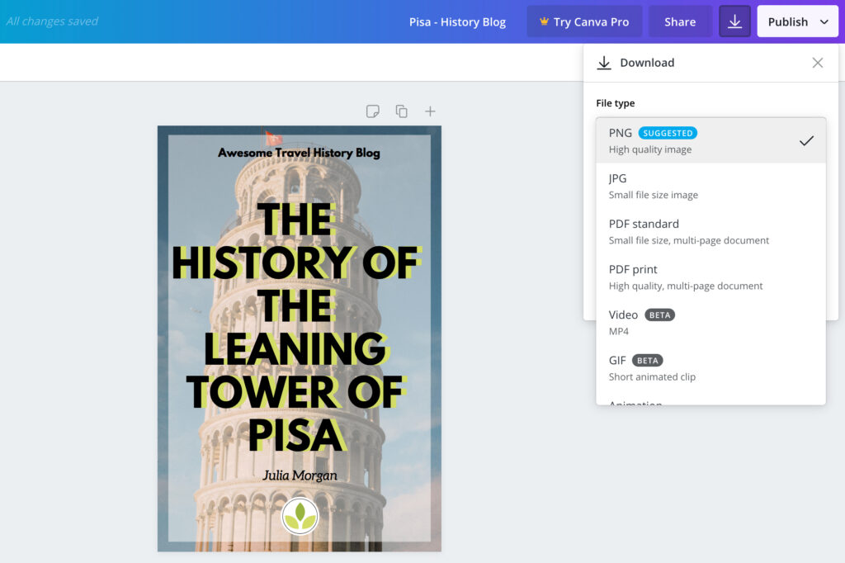The width and height of the screenshot is (845, 563).
Task: Pick Video MP4 file type
Action: 710,323
